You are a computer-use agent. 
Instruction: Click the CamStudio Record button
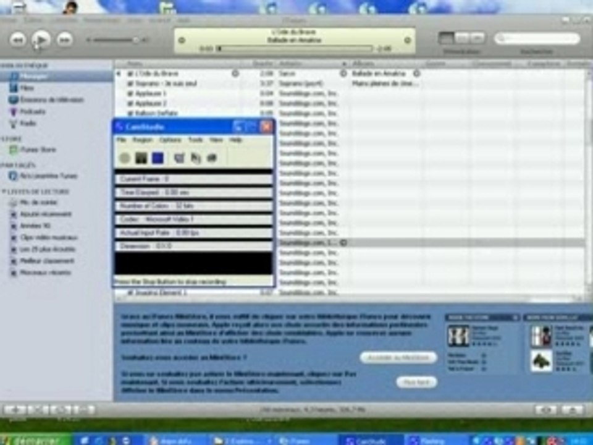pos(125,158)
